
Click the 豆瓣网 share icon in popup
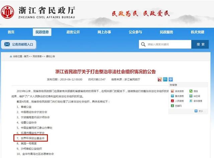pos(173,106)
